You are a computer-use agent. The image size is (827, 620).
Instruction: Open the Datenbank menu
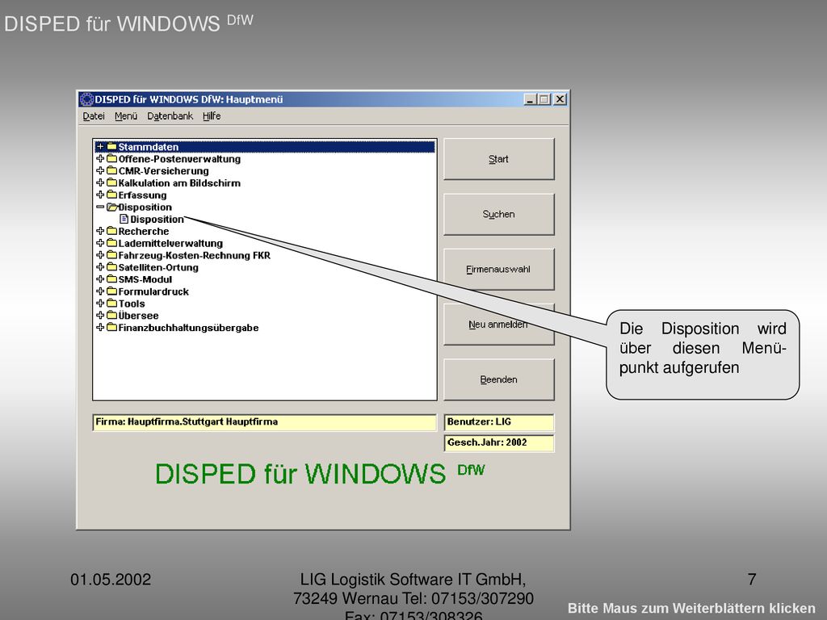click(170, 116)
